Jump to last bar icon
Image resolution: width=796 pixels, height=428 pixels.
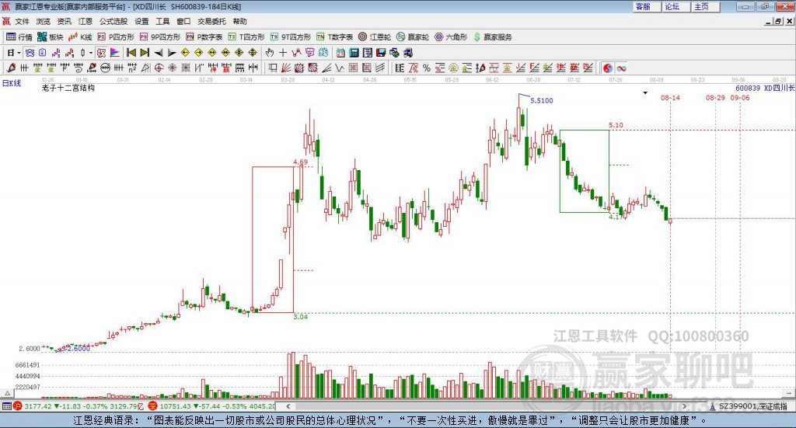[145, 53]
